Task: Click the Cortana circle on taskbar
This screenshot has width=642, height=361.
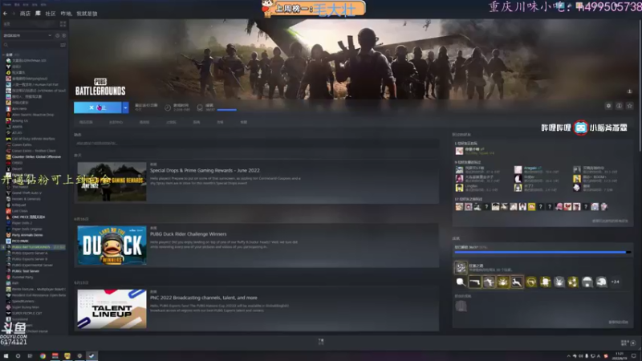Action: [18, 356]
